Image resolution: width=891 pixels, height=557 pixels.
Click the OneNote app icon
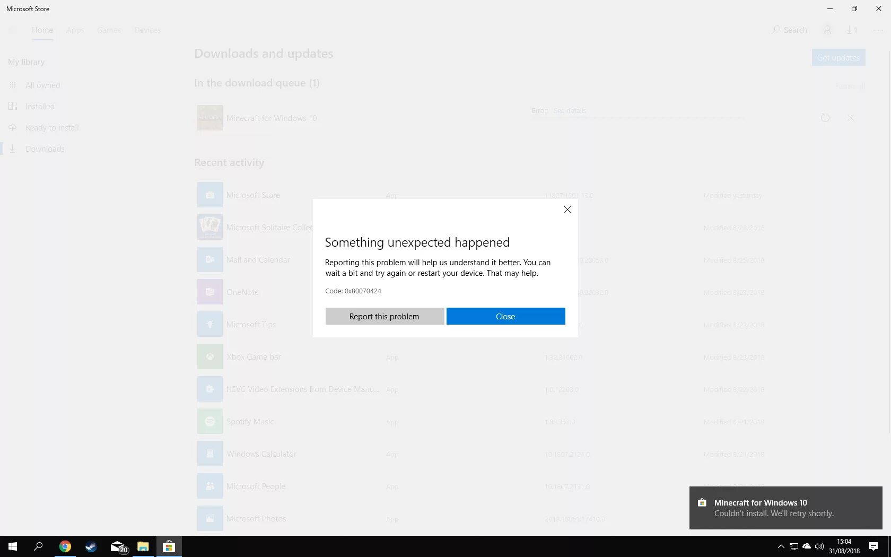pos(210,292)
